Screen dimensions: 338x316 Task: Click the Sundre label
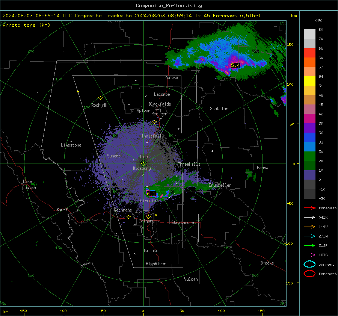[x=114, y=156]
